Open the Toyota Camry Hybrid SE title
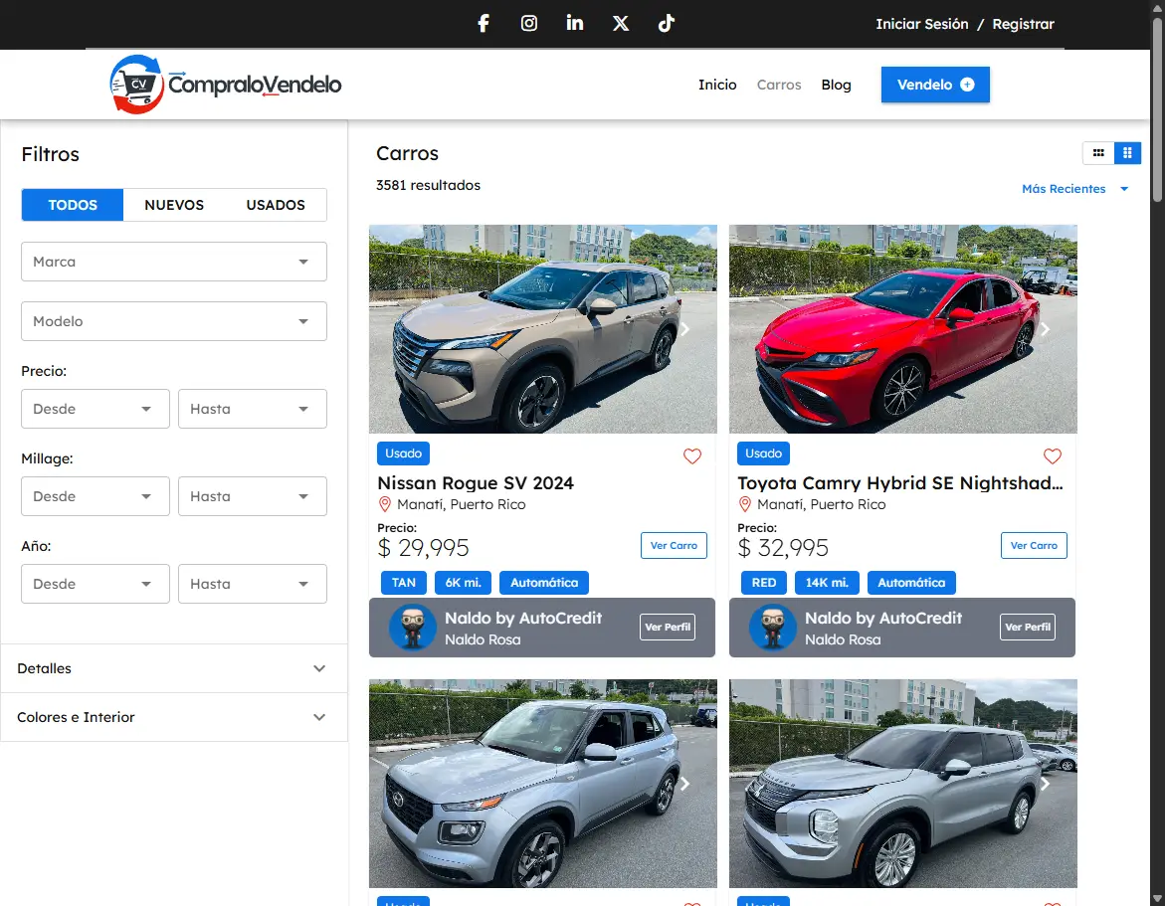Screen dimensions: 1165x906 900,483
